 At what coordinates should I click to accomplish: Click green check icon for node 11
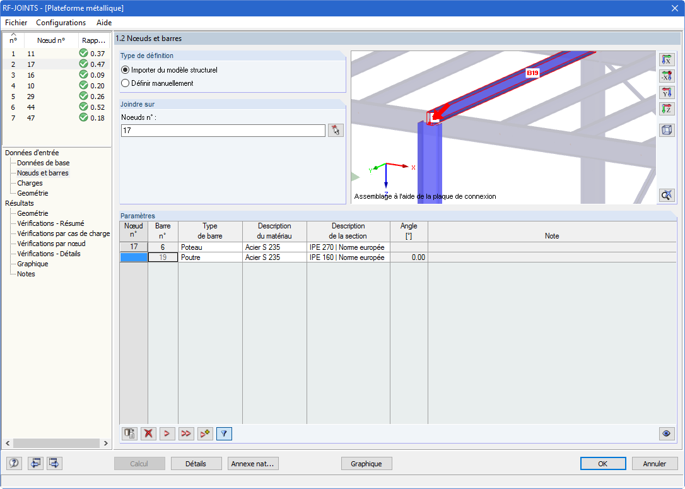83,53
